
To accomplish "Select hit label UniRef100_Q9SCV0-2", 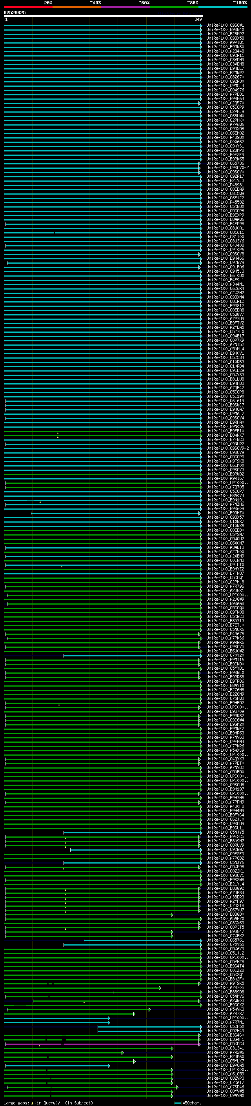I will 227,168.
